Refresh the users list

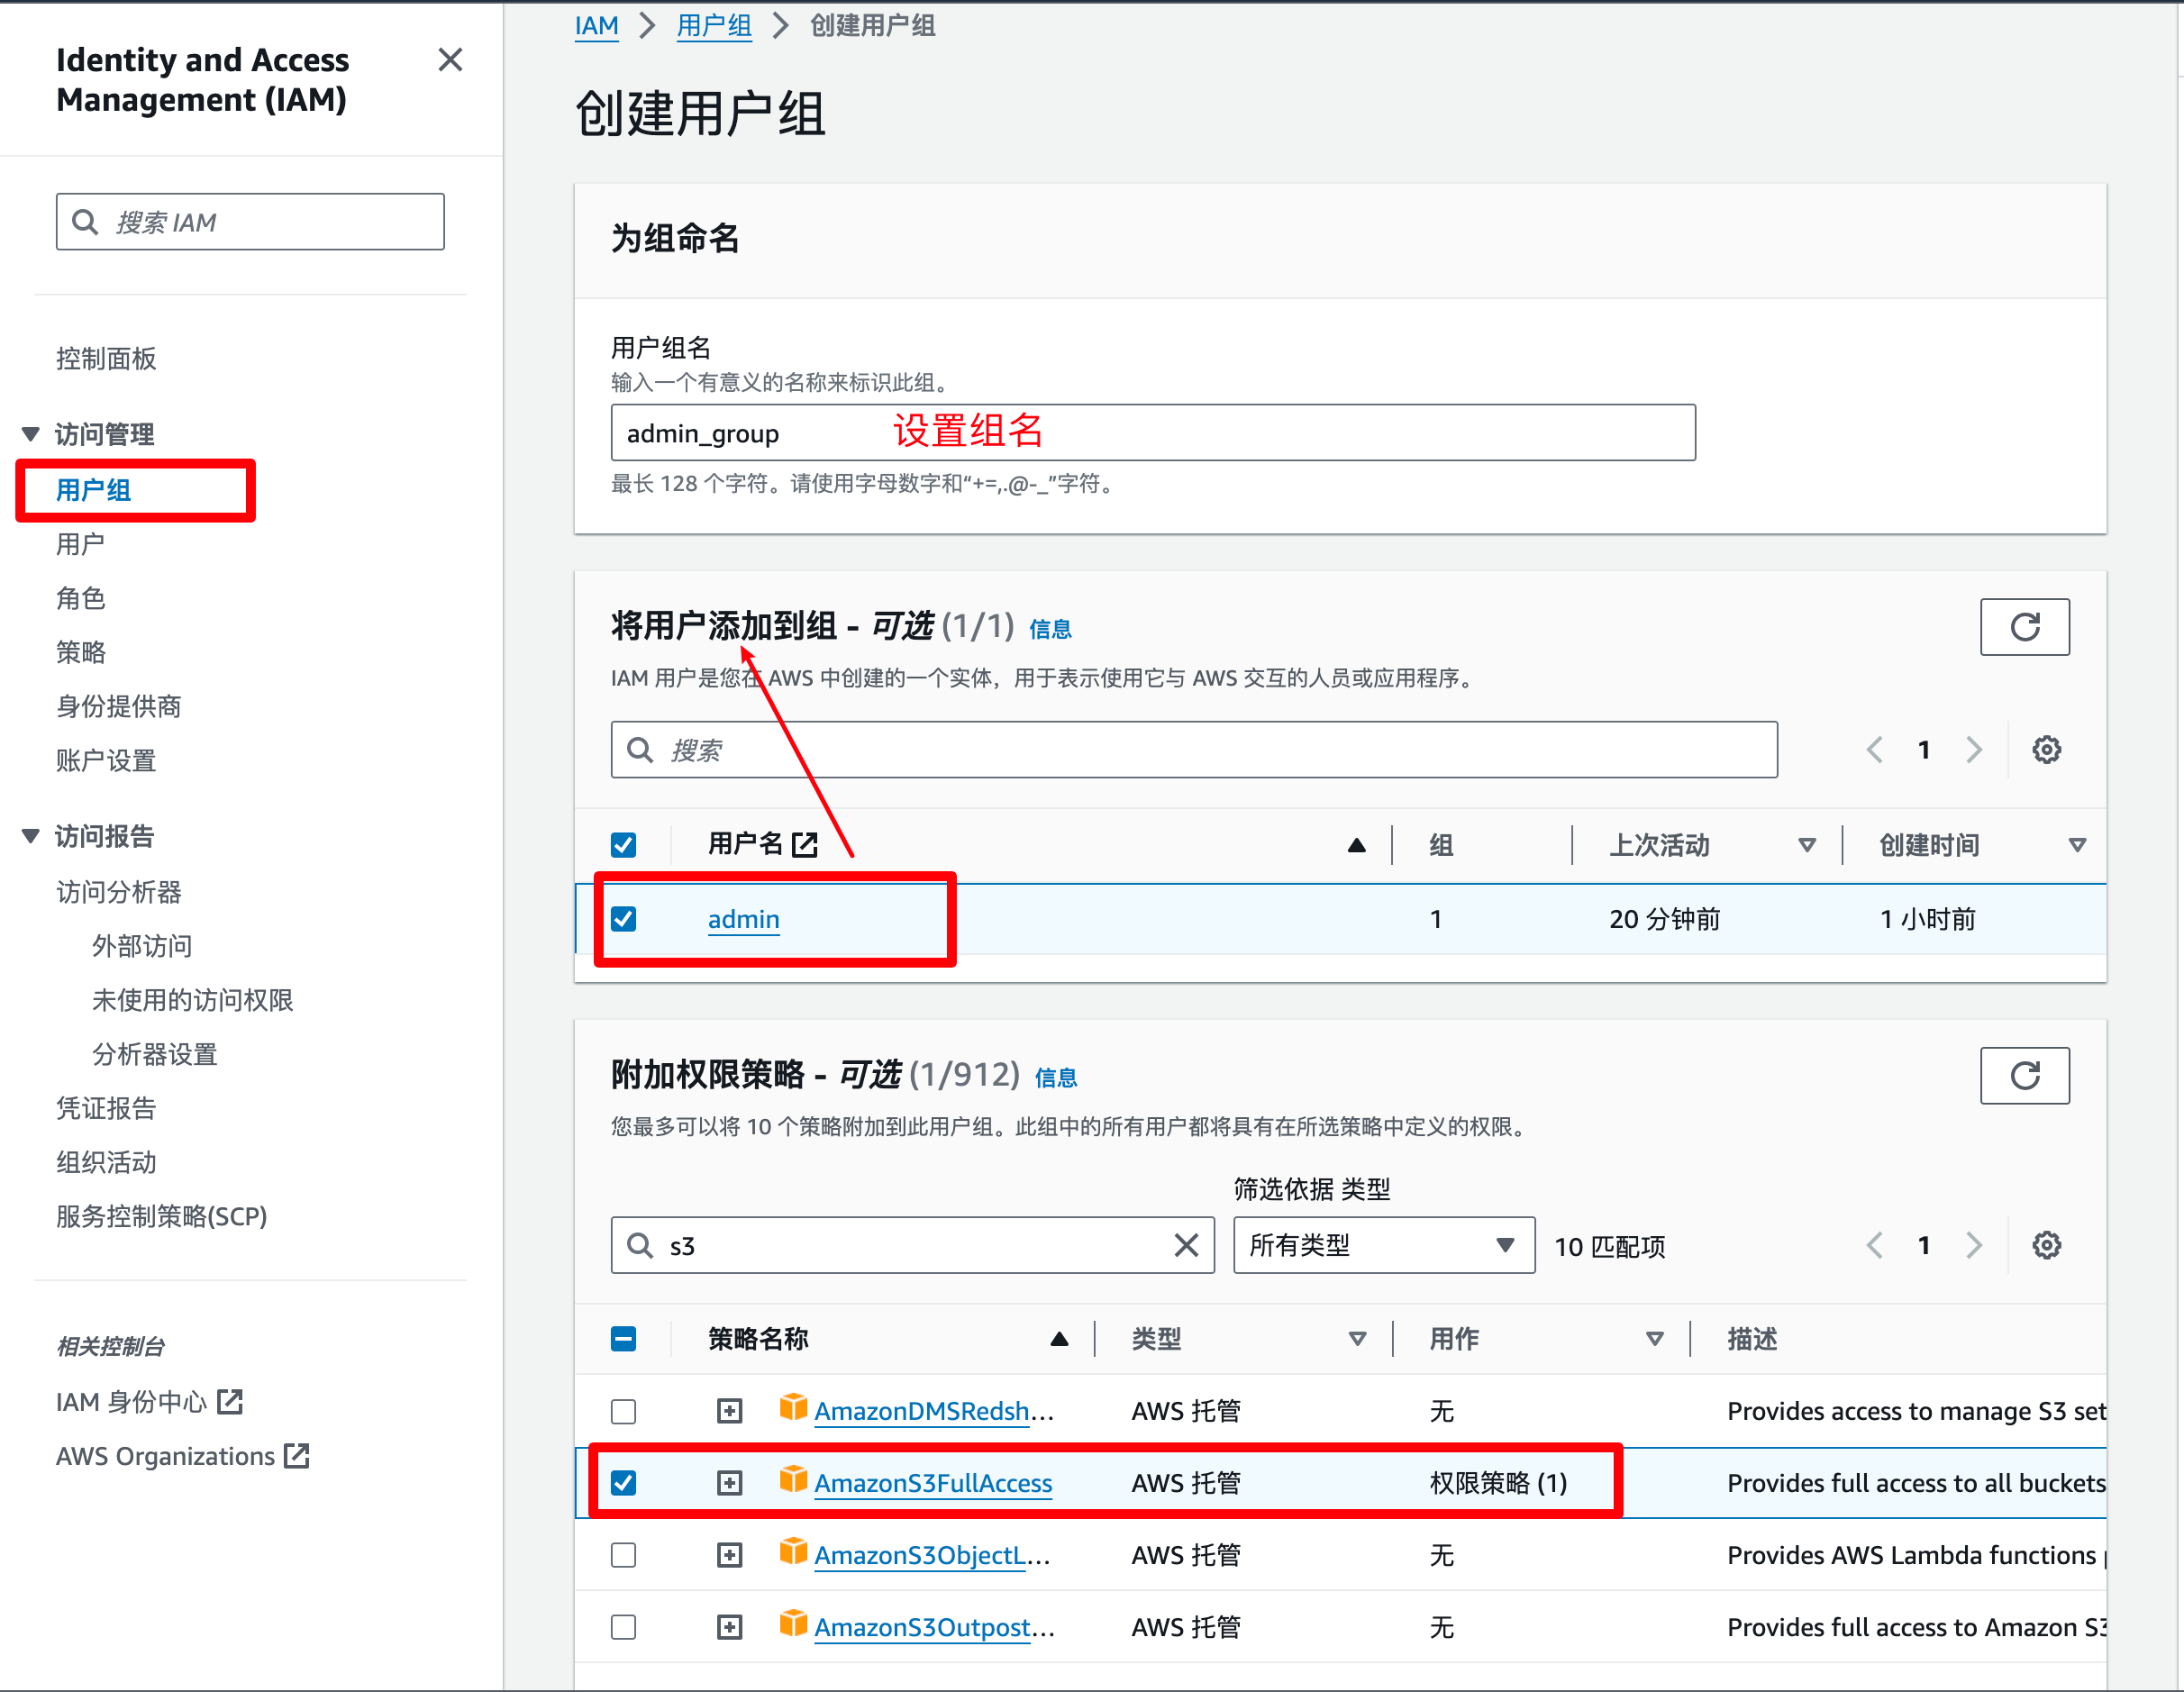coord(2024,627)
